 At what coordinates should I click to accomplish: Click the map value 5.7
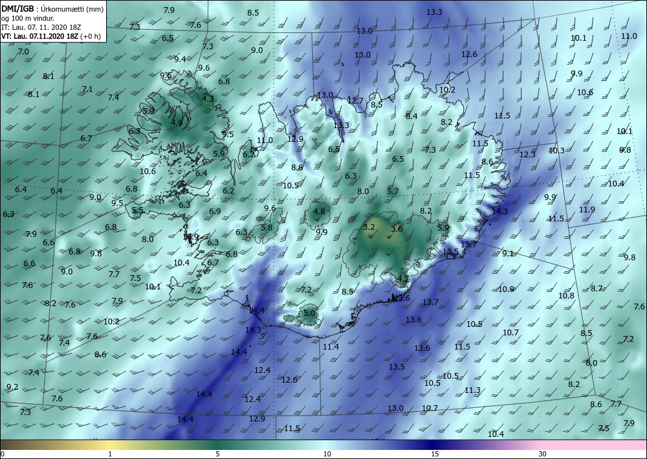[x=393, y=192]
